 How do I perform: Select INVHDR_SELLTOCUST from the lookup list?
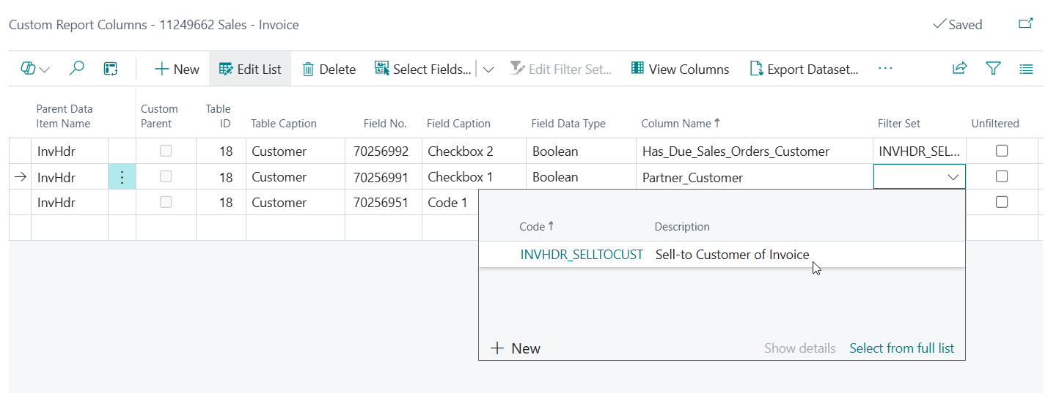coord(581,255)
